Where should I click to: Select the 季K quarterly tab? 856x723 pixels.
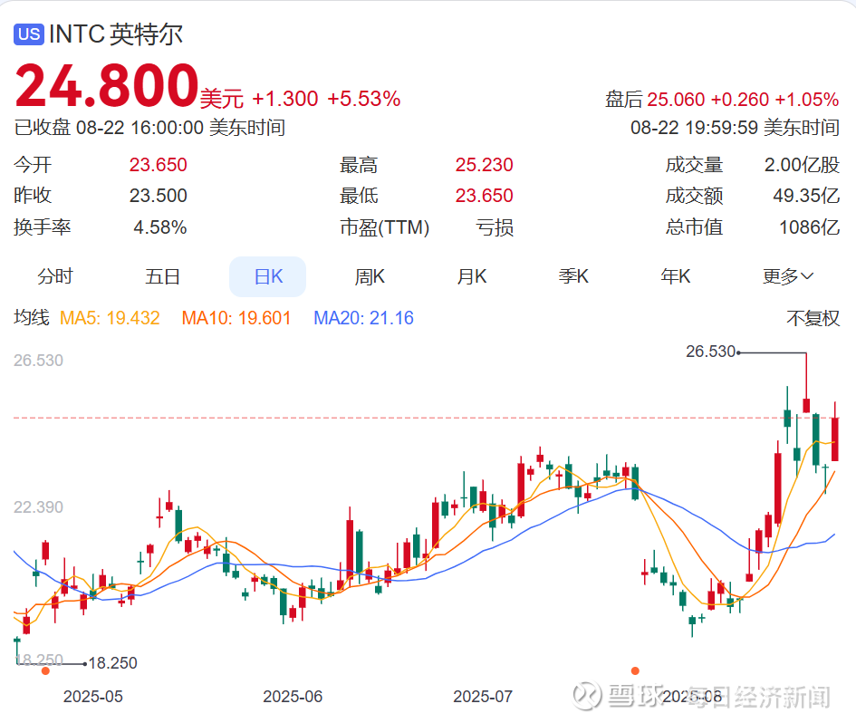click(x=573, y=276)
